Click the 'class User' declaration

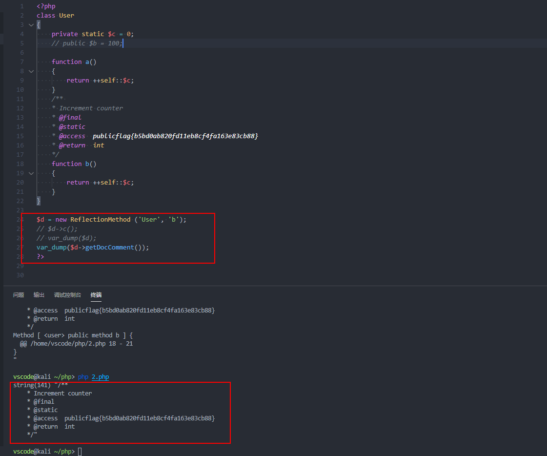point(55,16)
